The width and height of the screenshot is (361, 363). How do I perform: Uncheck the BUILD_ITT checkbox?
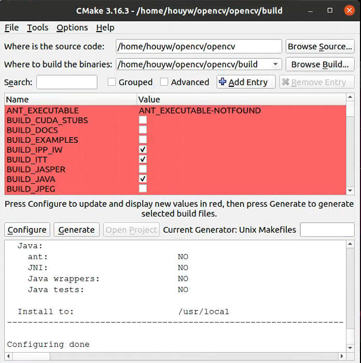143,159
